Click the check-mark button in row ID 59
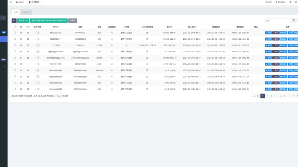Viewport: 298px width, 167px height. (268, 89)
